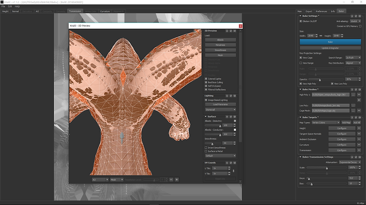Open the Search Range dropdown
This screenshot has height=205, width=366.
click(x=353, y=57)
